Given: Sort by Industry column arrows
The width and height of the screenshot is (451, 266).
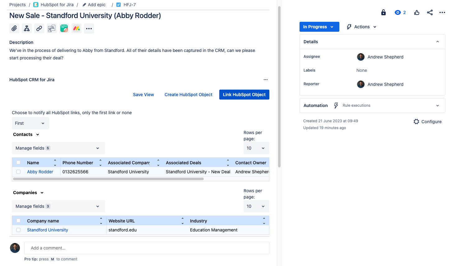Looking at the screenshot, I should [264, 221].
